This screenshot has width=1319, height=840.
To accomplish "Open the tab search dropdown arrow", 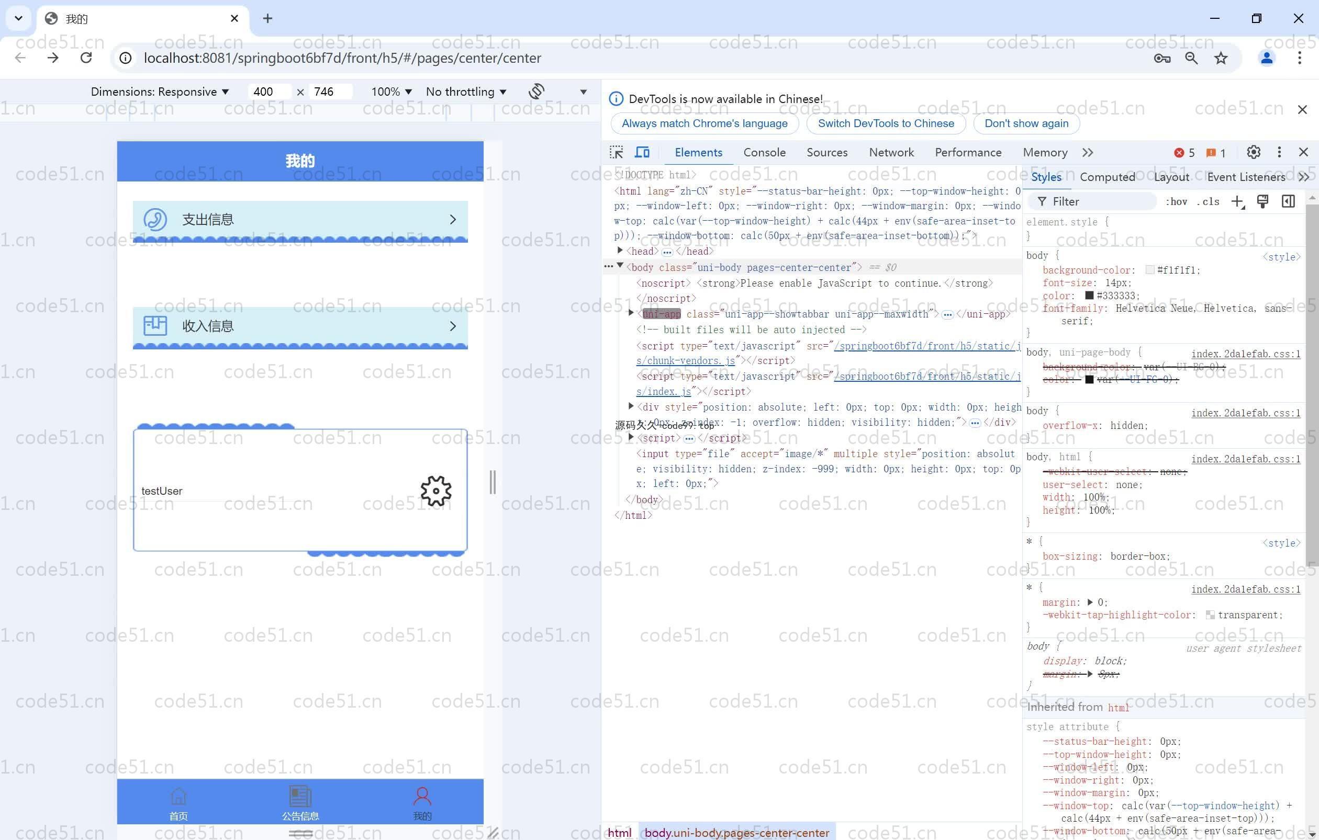I will (x=19, y=18).
